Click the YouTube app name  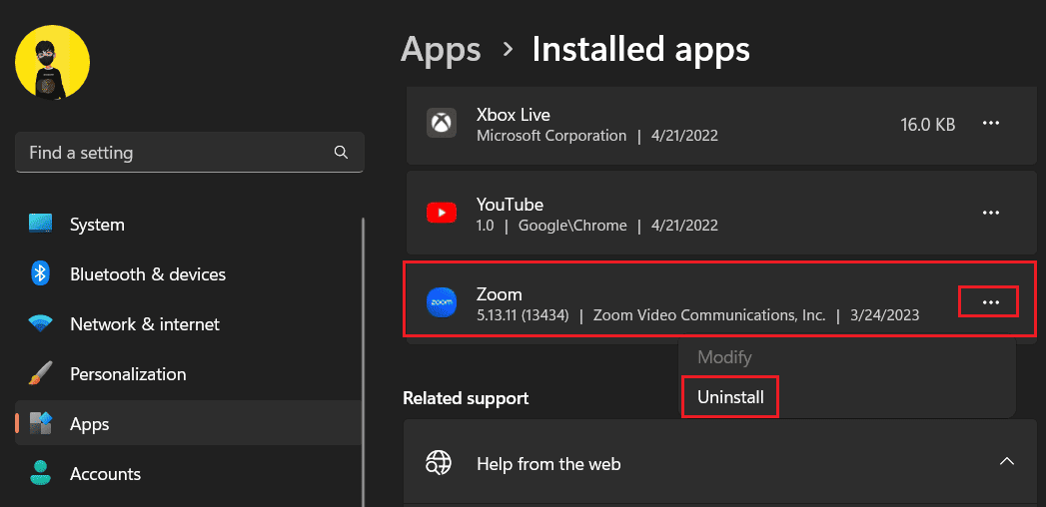click(510, 204)
